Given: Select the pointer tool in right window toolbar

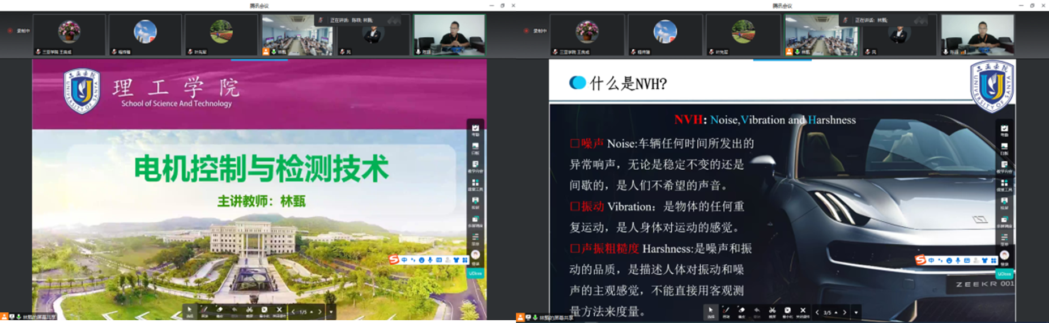Looking at the screenshot, I should coord(711,312).
